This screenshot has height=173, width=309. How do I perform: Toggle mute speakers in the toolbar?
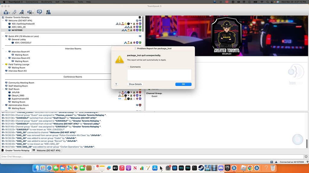[x=30, y=12]
